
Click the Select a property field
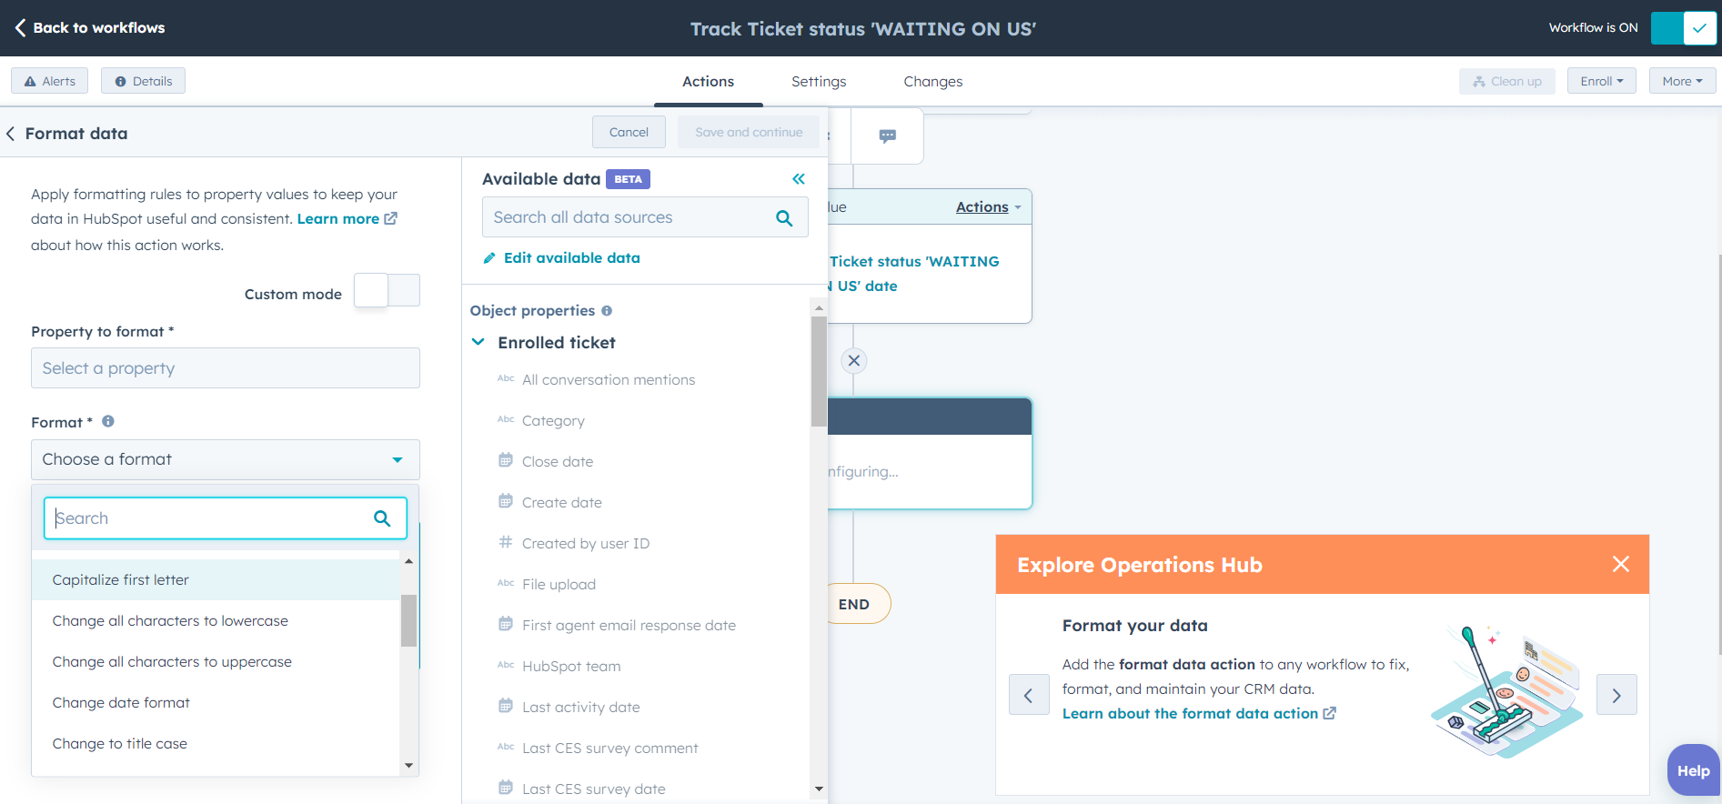point(226,367)
